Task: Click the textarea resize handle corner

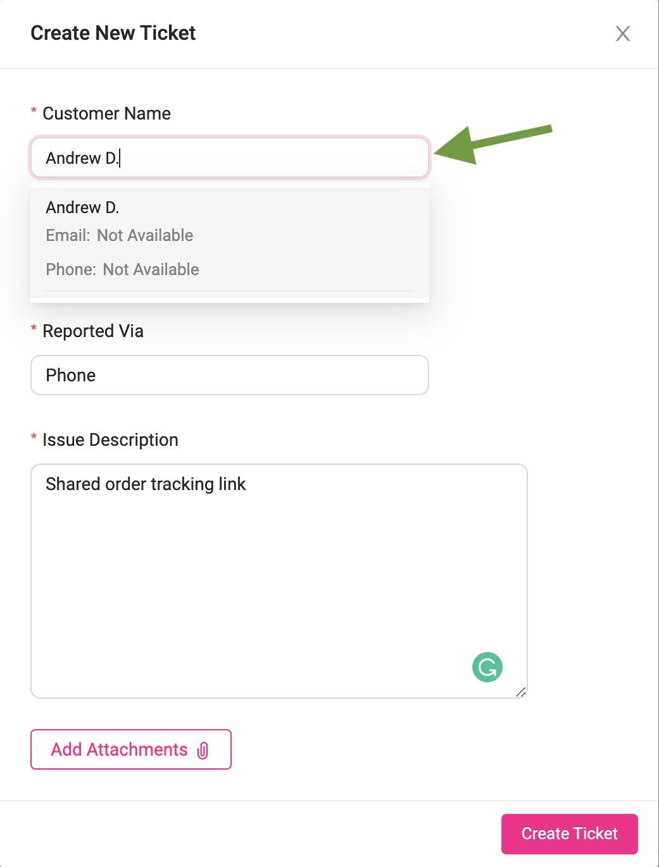Action: tap(521, 692)
